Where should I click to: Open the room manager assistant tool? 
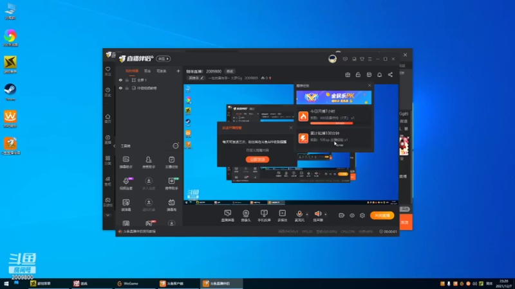[149, 162]
